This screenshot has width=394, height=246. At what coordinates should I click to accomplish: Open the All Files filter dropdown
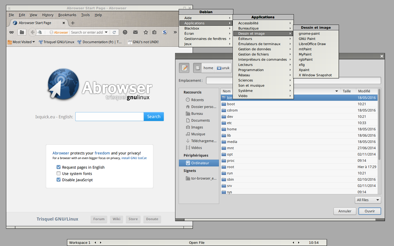pyautogui.click(x=368, y=200)
